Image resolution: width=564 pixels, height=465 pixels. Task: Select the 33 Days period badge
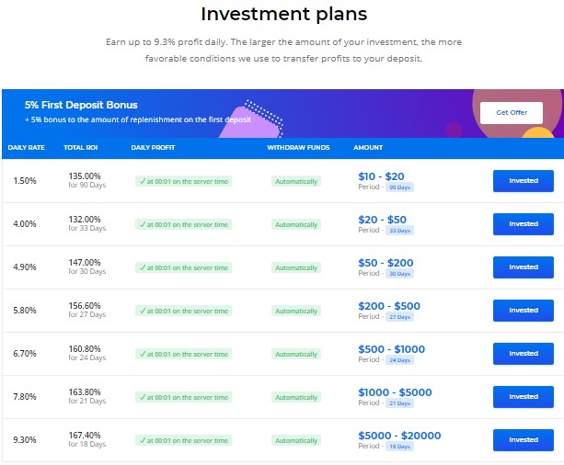(399, 231)
